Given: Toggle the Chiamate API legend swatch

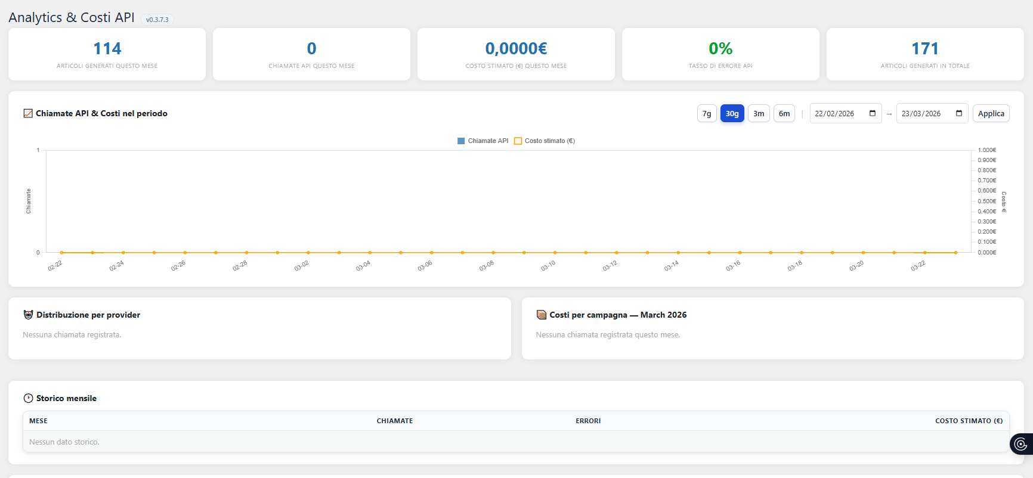Looking at the screenshot, I should coord(461,141).
